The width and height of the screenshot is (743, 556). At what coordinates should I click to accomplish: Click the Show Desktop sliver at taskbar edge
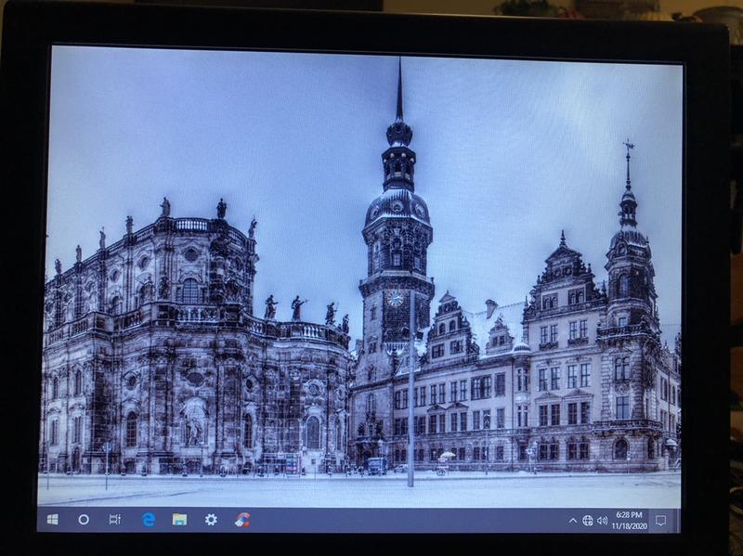[678, 521]
